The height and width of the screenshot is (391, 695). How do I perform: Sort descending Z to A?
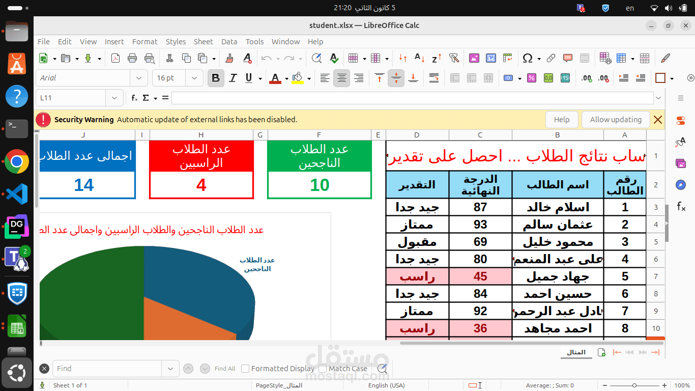[437, 58]
